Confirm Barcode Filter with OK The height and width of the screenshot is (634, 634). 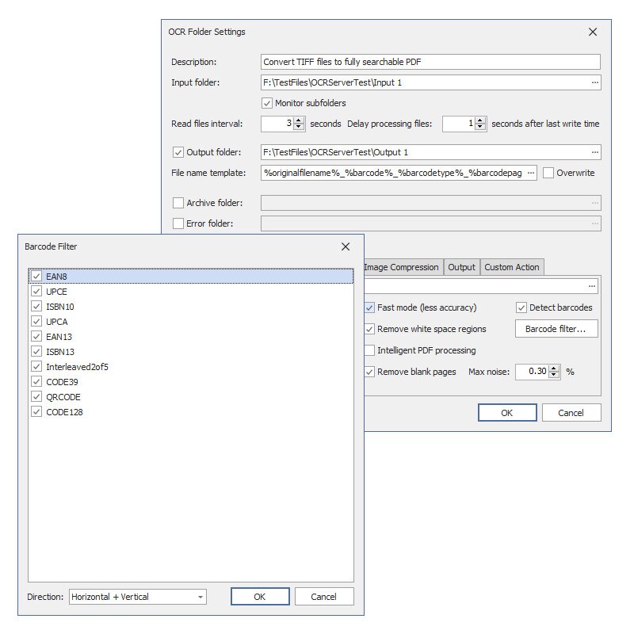point(260,597)
